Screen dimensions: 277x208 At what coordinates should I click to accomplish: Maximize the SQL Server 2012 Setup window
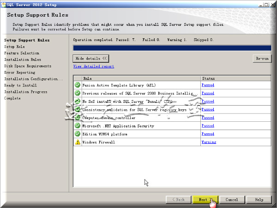pos(266,5)
